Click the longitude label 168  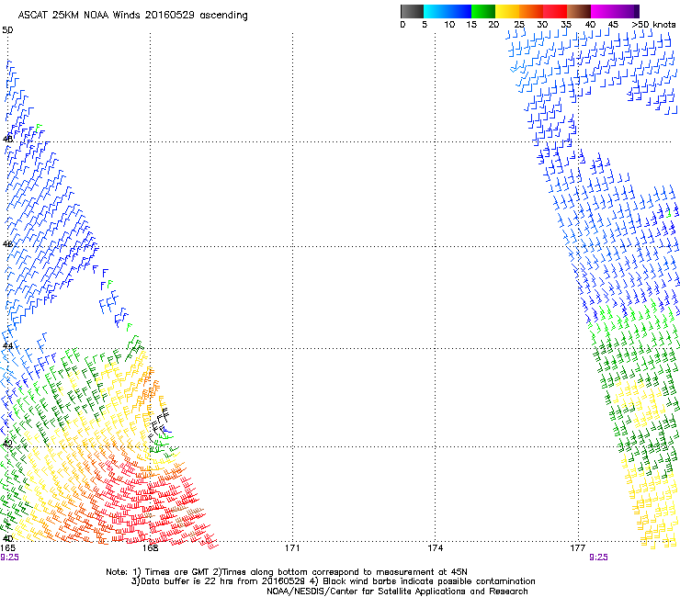[150, 548]
